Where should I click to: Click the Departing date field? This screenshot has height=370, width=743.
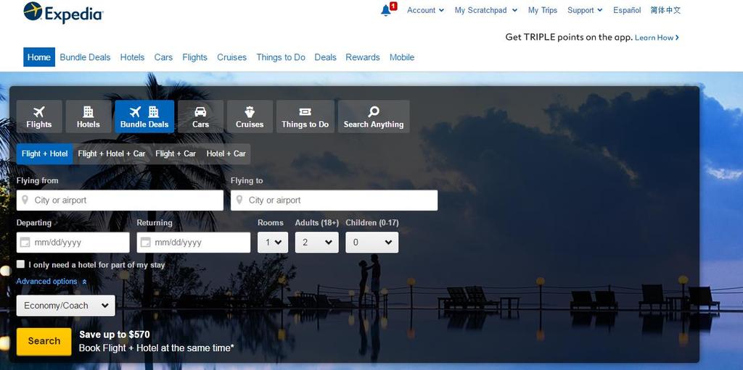pyautogui.click(x=73, y=243)
